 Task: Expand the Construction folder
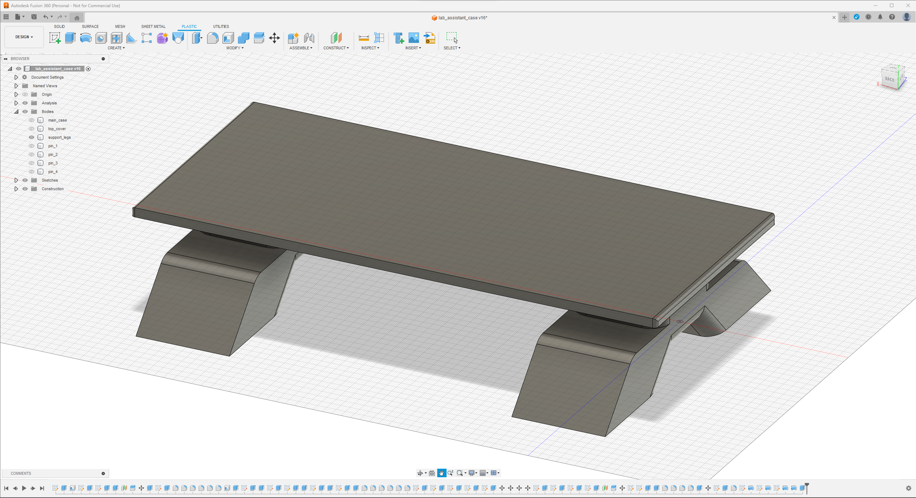pyautogui.click(x=15, y=189)
